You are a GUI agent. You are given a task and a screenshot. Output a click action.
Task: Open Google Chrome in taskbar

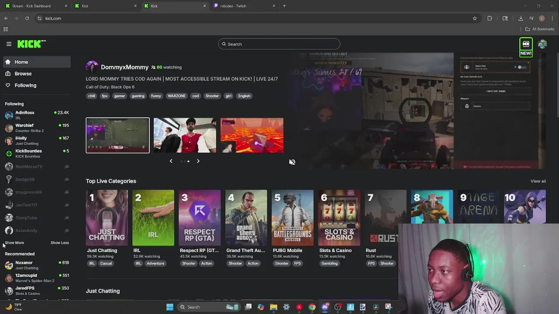[x=312, y=307]
